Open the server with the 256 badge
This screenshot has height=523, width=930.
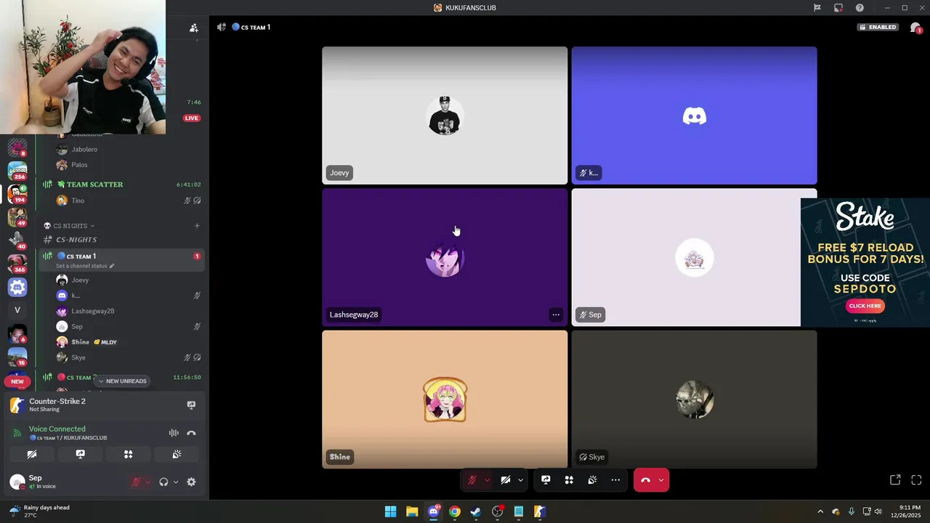[17, 171]
